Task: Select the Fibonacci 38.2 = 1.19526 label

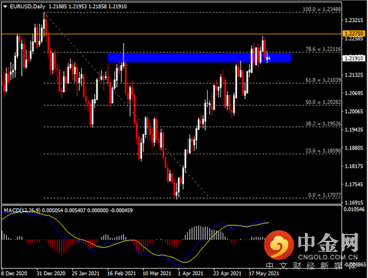Action: (323, 124)
